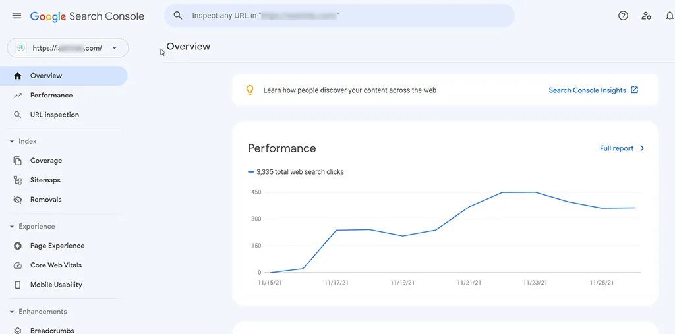Viewport: 675px width, 334px height.
Task: Click the 11/15/21 axis date label
Action: [270, 283]
